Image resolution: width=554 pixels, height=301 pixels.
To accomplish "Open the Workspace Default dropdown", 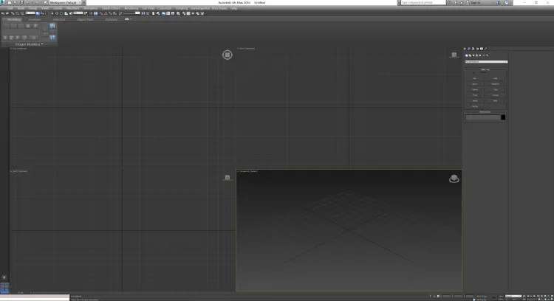I will (65, 2).
